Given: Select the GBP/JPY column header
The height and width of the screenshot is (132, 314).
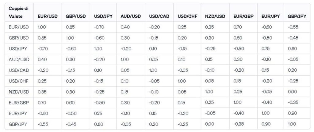Looking at the screenshot, I should (x=297, y=17).
